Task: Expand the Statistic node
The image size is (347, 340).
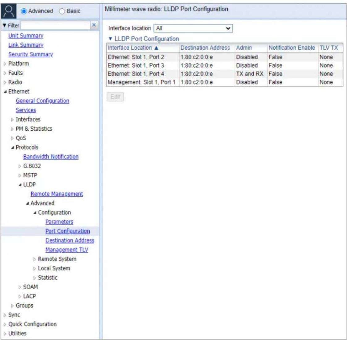Action: click(35, 278)
